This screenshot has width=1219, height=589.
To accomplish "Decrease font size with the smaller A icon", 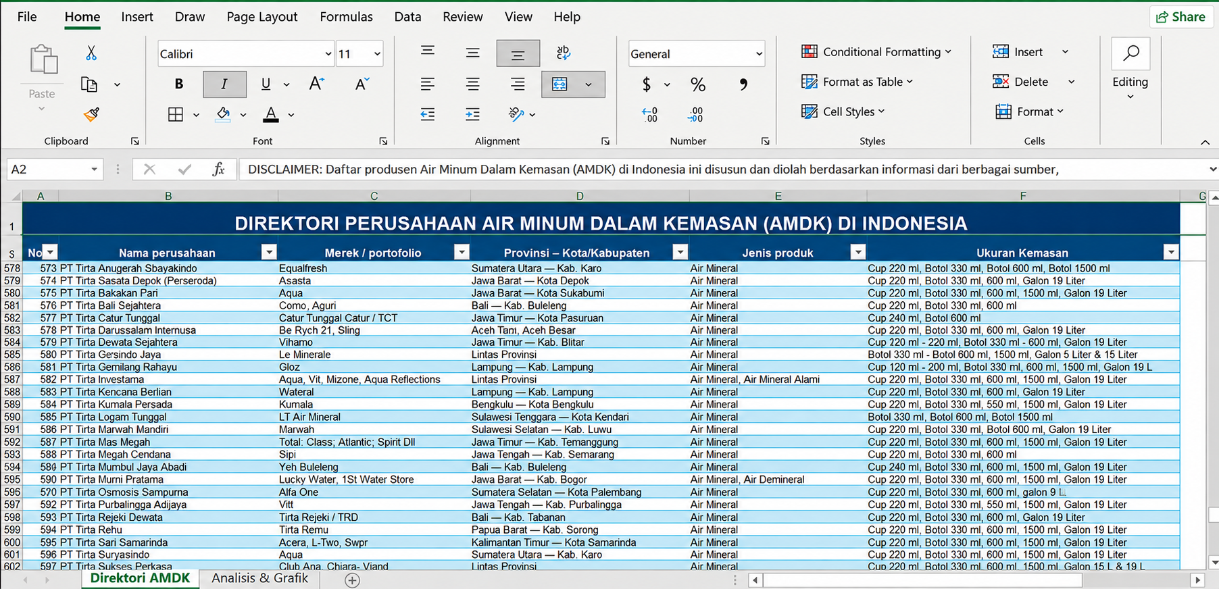I will 362,84.
